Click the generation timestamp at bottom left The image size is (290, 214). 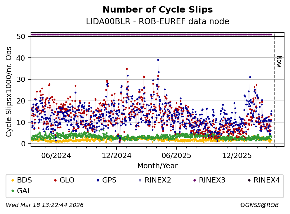click(x=45, y=205)
